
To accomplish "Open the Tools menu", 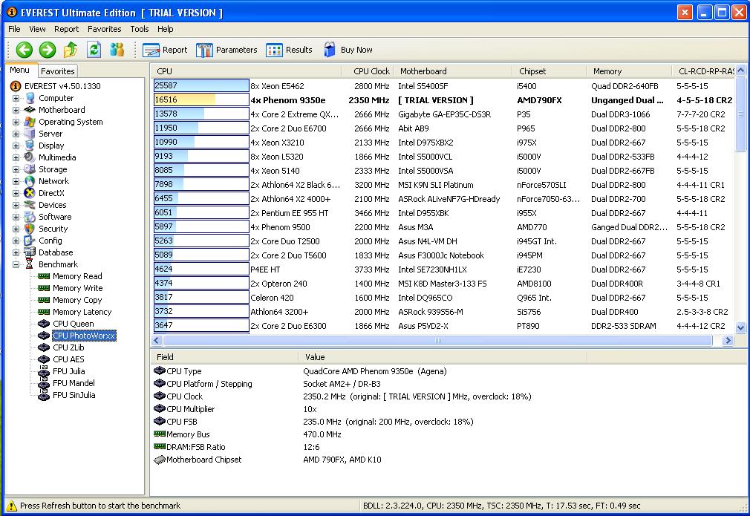I will pos(140,29).
